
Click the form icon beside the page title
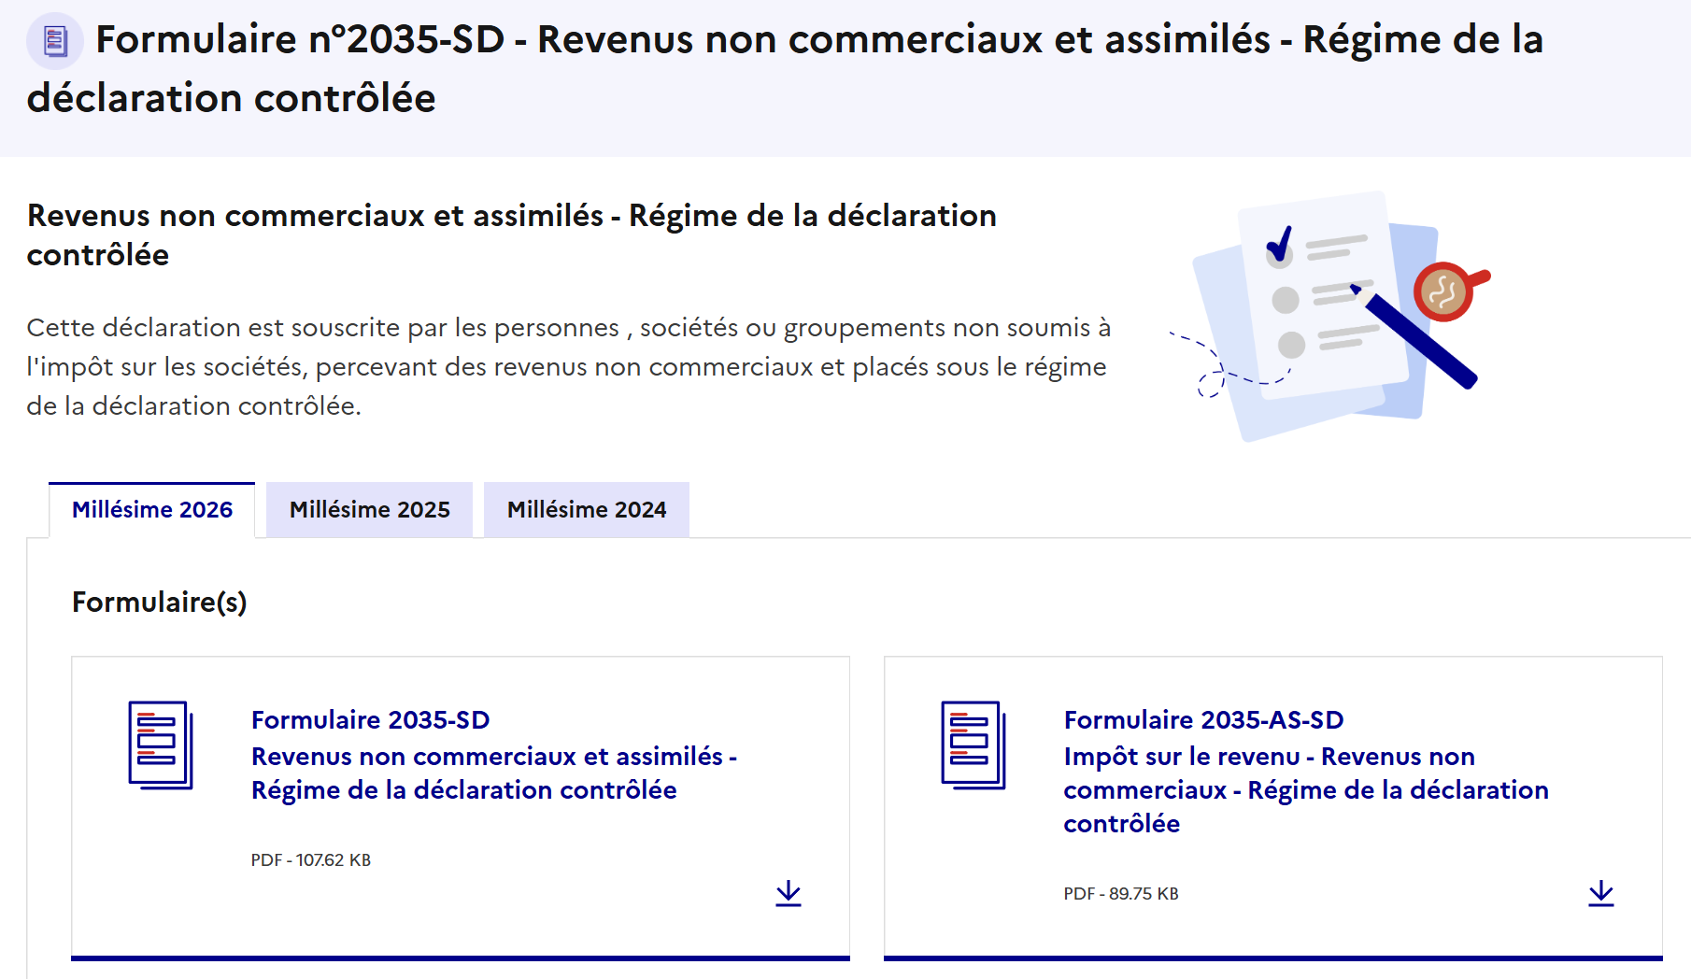55,41
